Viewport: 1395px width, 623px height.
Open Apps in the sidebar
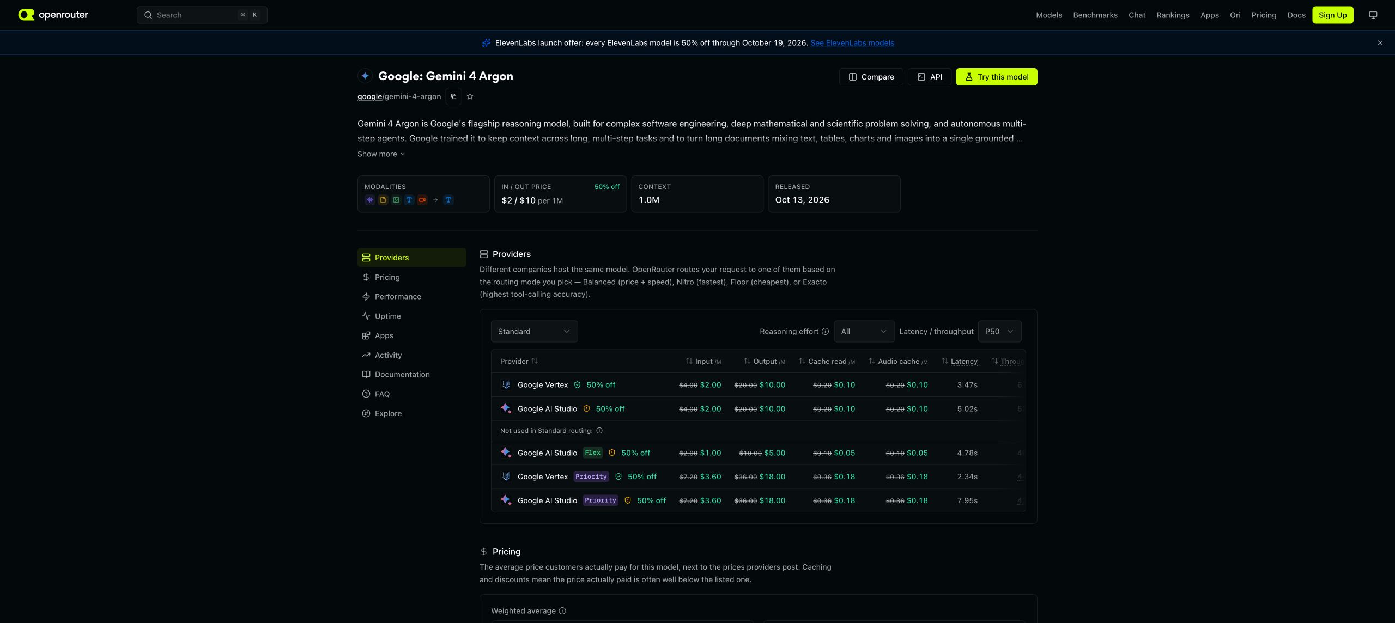pyautogui.click(x=411, y=336)
